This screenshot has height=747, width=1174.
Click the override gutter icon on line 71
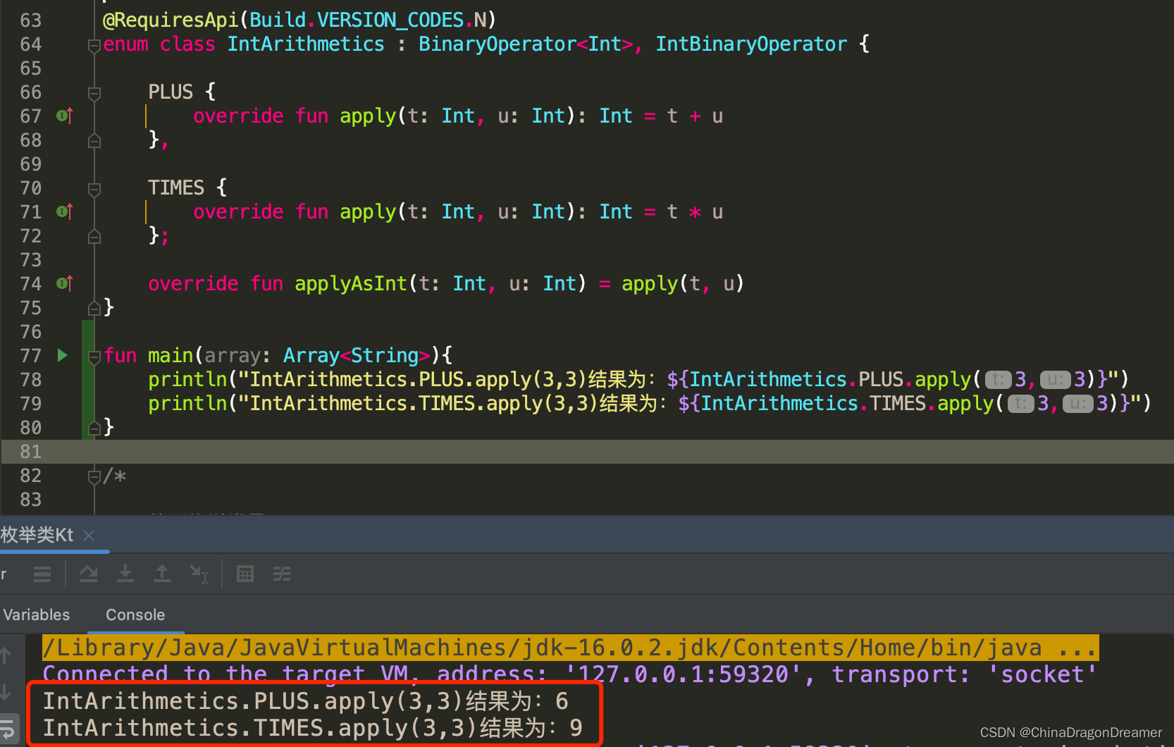64,211
